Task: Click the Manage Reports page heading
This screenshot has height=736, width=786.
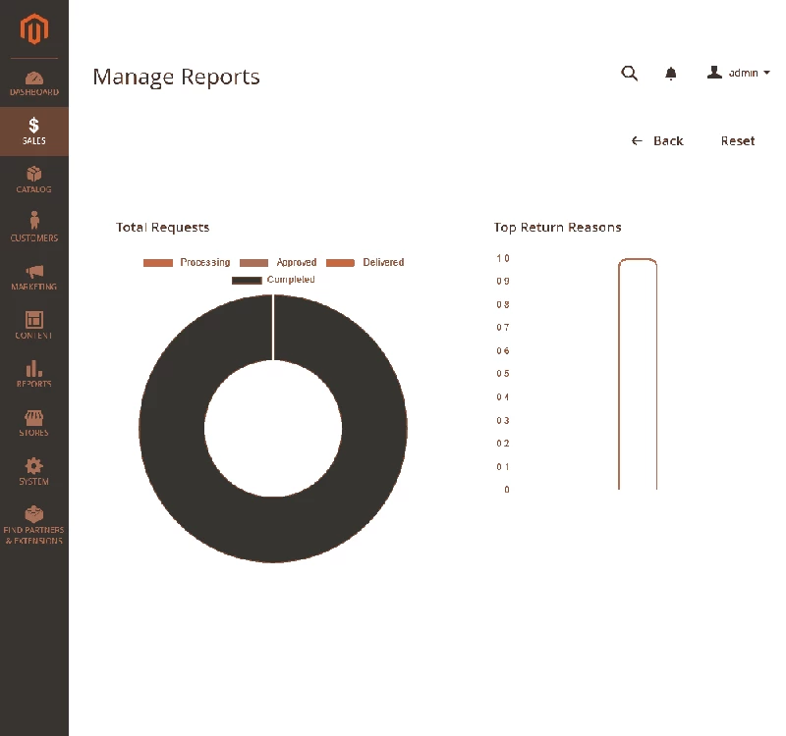Action: point(177,77)
